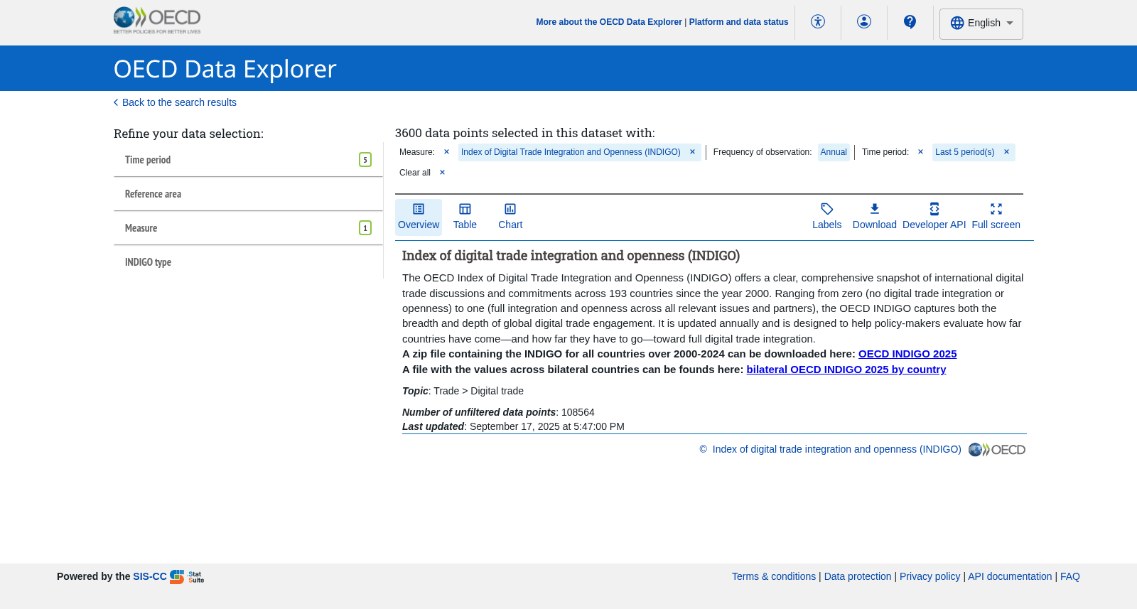Go back to the search results
The image size is (1137, 609).
[x=175, y=102]
